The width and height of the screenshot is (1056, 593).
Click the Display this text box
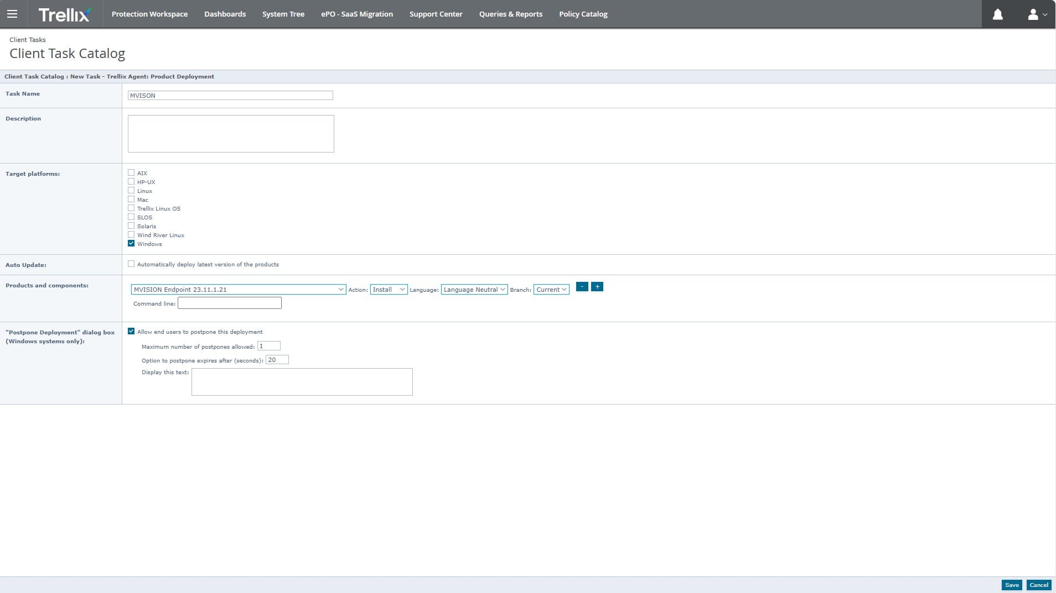click(302, 382)
